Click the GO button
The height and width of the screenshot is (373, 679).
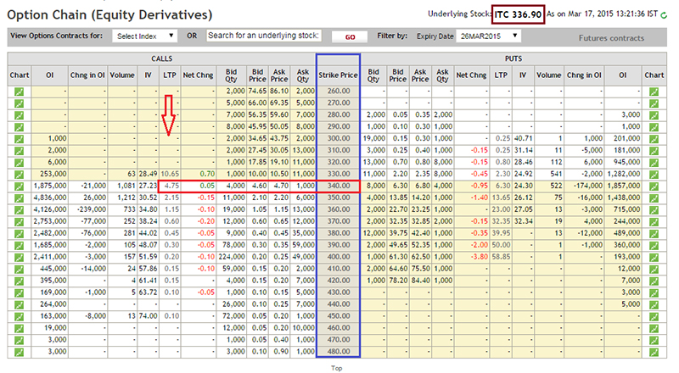[350, 36]
